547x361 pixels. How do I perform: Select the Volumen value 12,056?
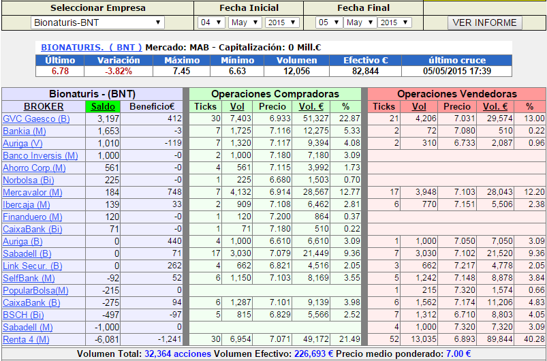pos(296,71)
